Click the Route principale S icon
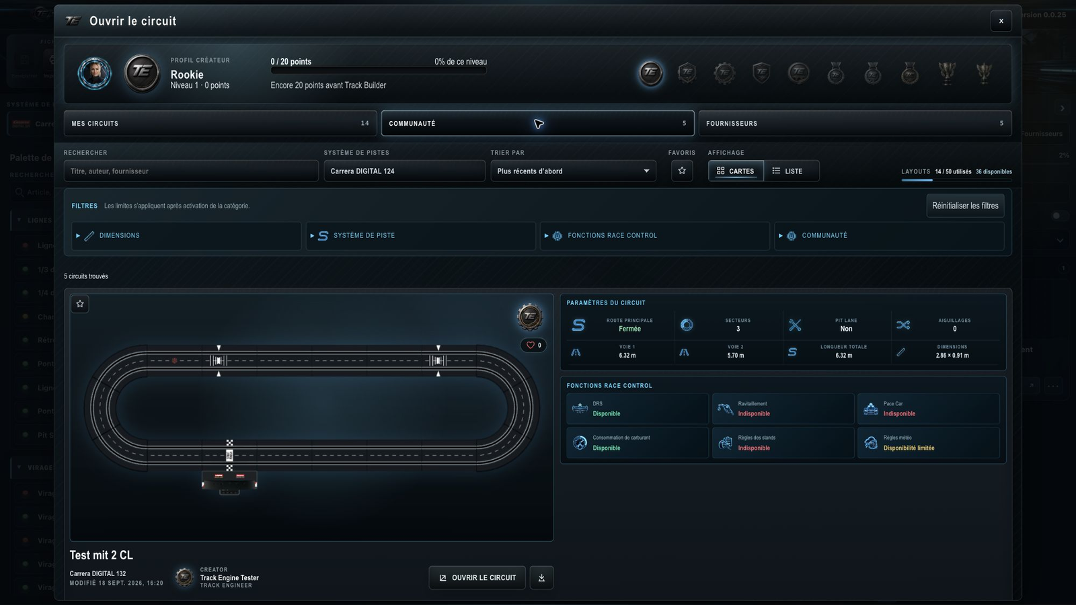The width and height of the screenshot is (1076, 605). coord(578,325)
